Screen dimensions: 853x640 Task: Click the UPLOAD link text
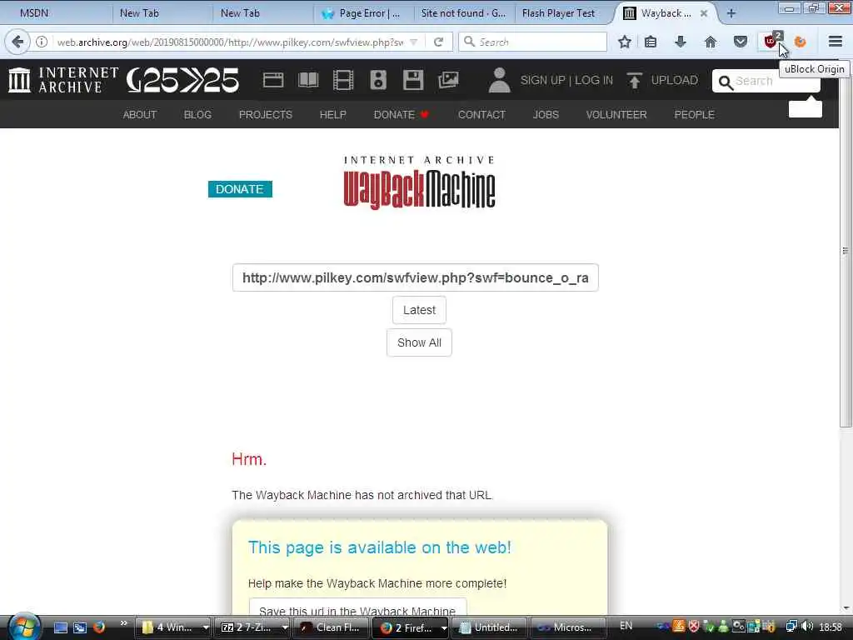(675, 81)
